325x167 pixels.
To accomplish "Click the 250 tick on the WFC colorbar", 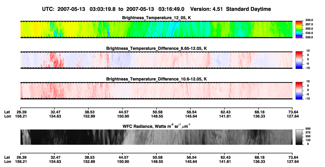I will [x=308, y=136].
